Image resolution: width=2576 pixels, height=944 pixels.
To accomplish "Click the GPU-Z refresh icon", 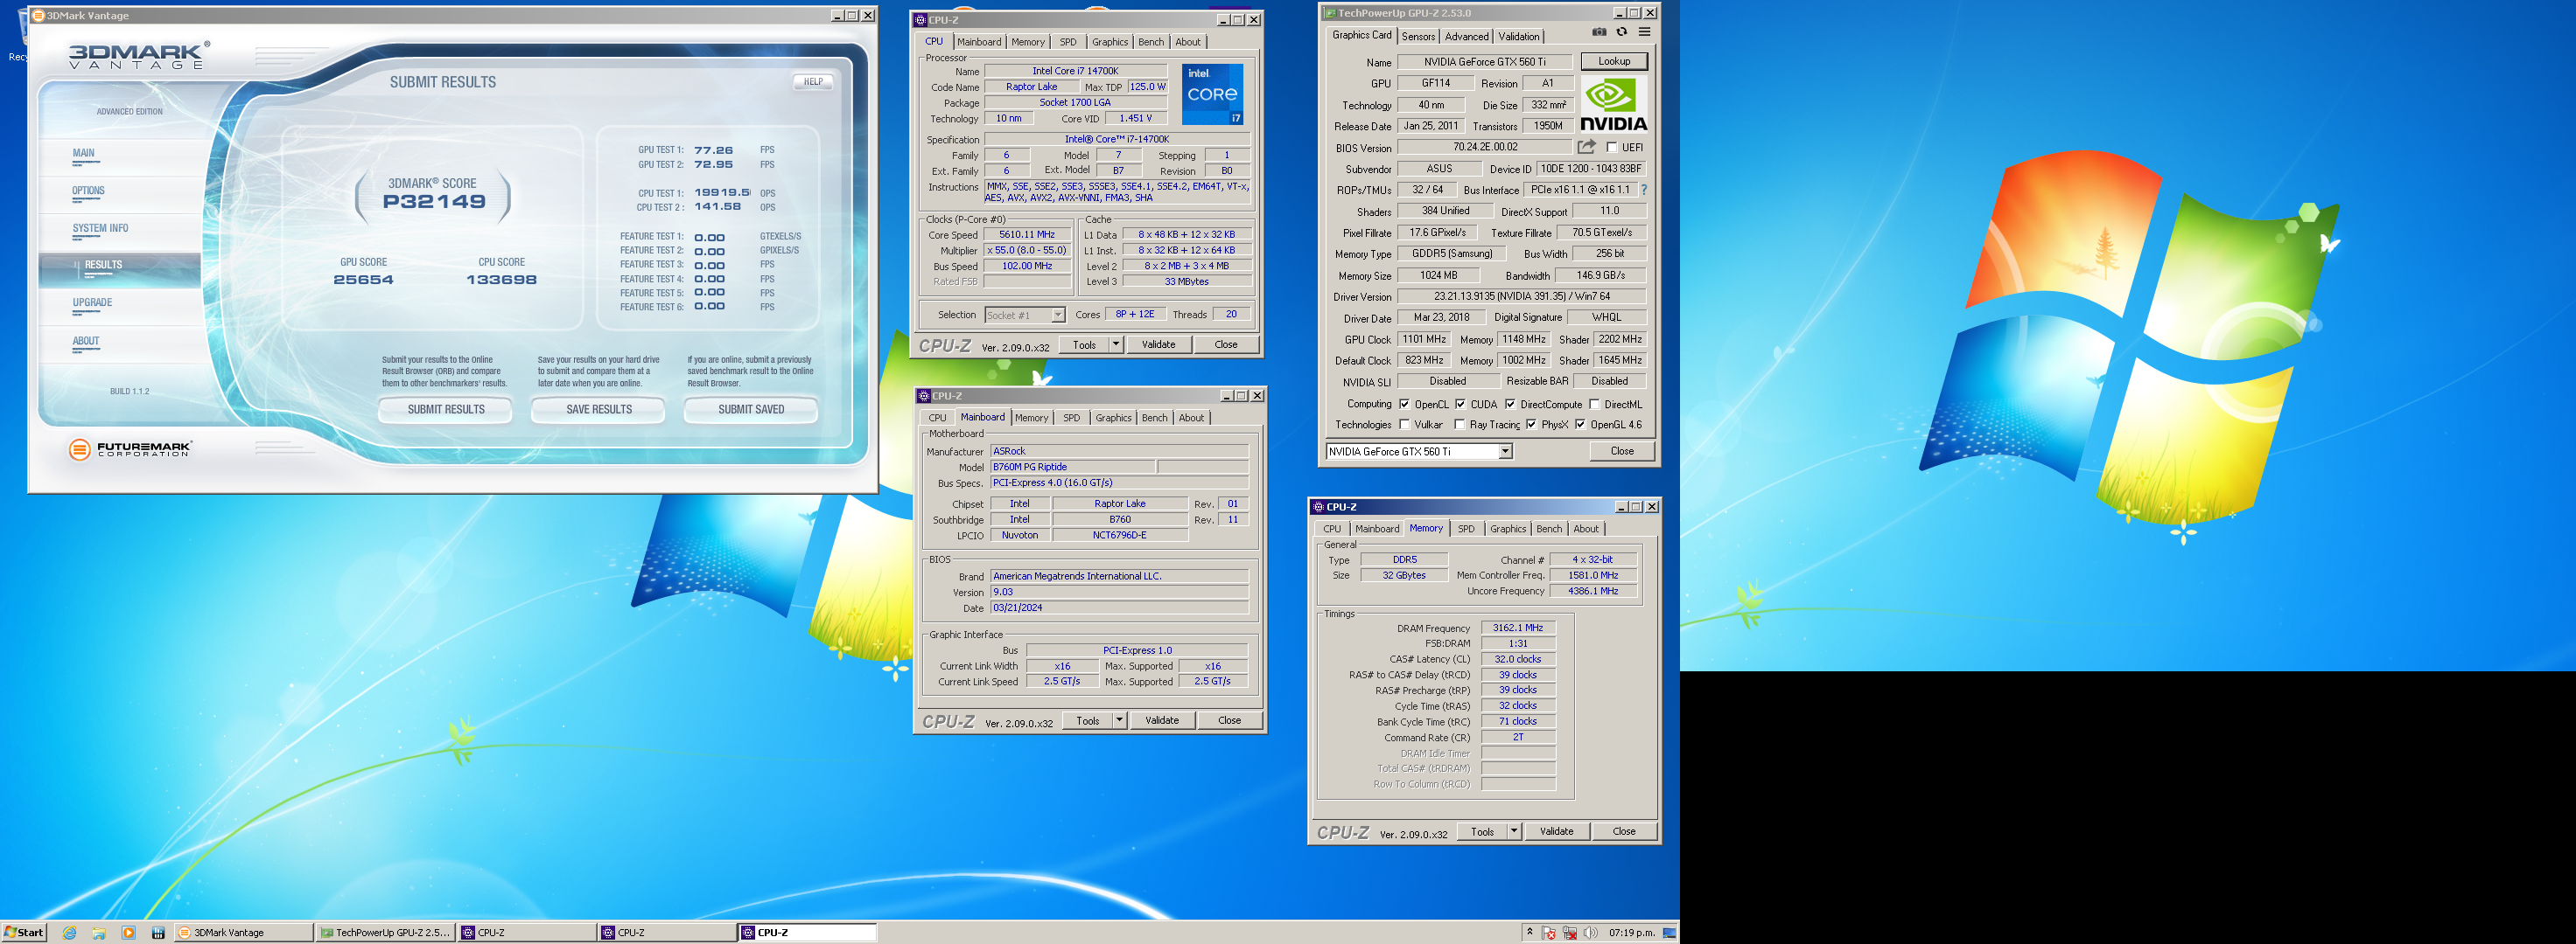I will point(1622,32).
